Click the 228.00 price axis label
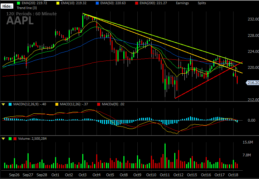The height and width of the screenshot is (179, 259). click(253, 35)
